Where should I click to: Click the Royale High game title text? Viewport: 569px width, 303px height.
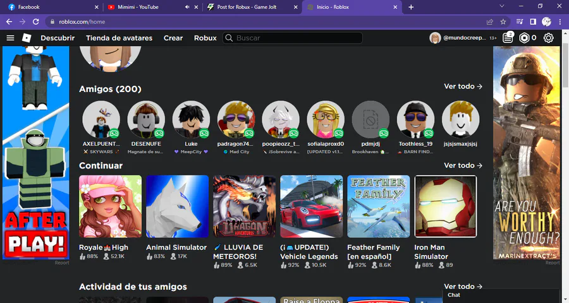click(104, 247)
